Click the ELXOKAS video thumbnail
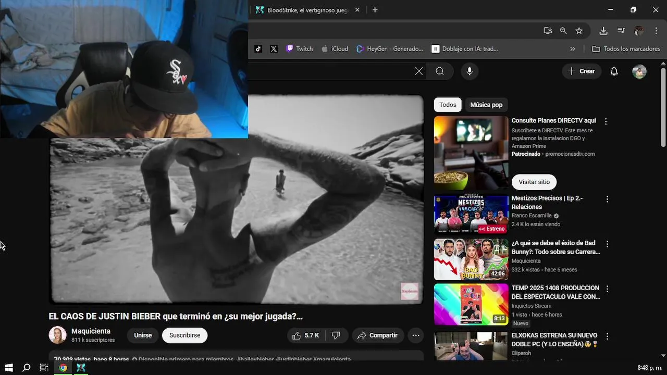Screen dimensions: 667x375 pyautogui.click(x=471, y=346)
